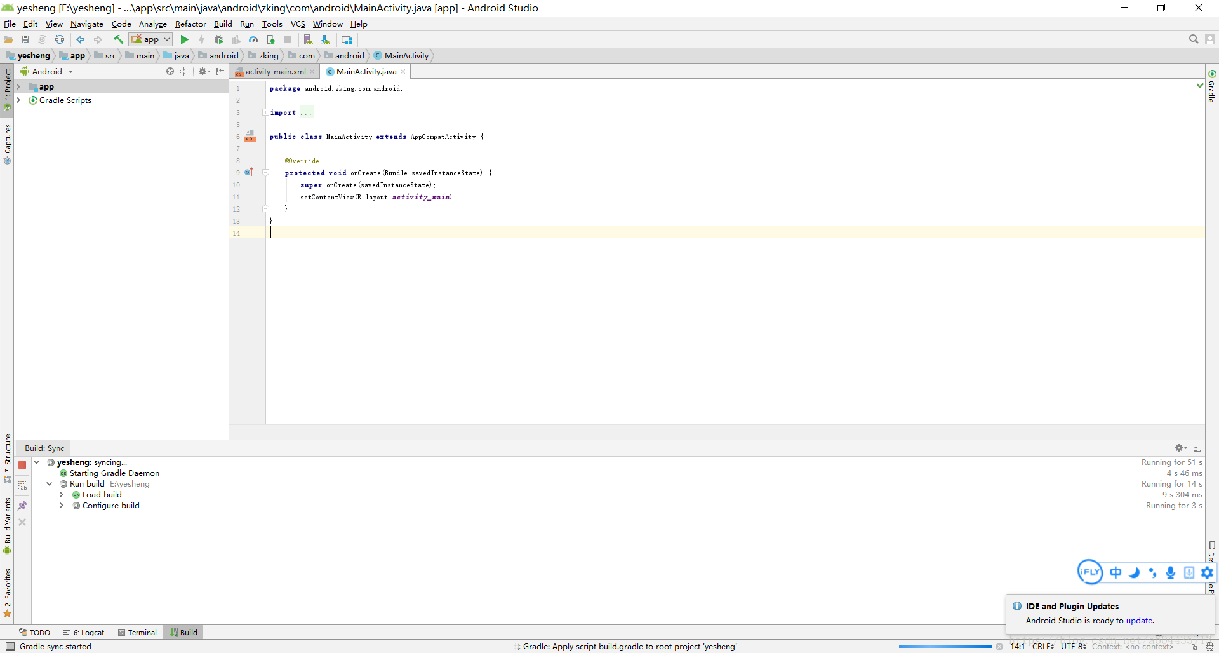Click the microphone voice input icon
The image size is (1219, 653).
tap(1171, 572)
